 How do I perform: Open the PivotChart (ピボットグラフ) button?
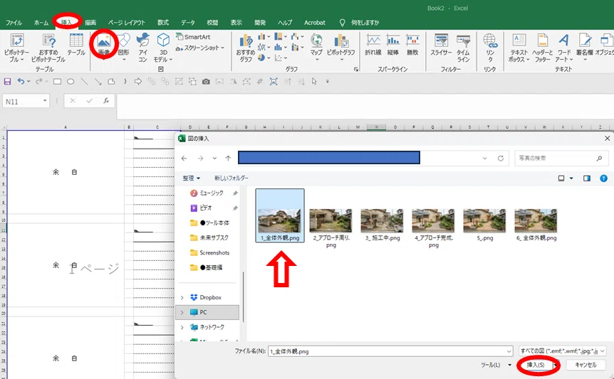[x=341, y=47]
